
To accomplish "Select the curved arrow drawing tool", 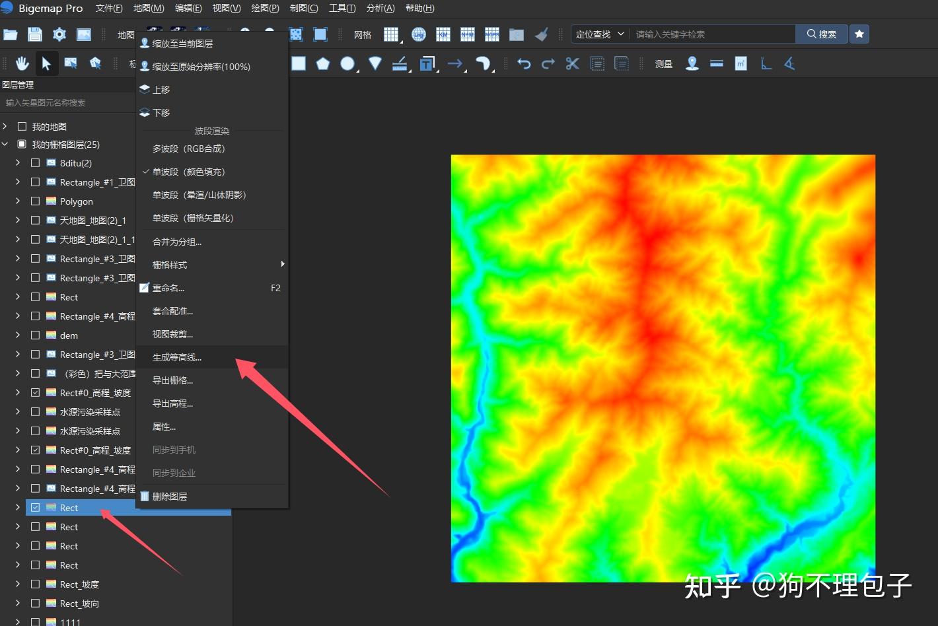I will 484,63.
